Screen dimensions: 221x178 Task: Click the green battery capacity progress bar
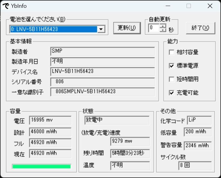tap(41, 167)
